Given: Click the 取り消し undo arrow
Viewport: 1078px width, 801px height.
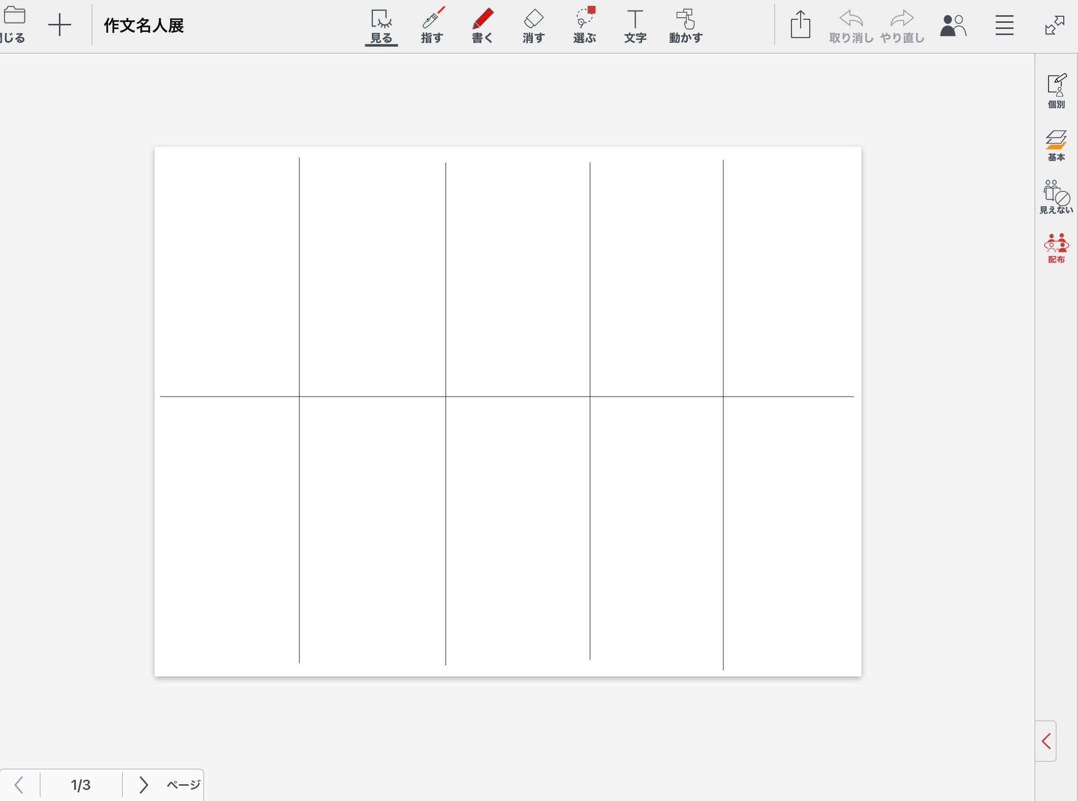Looking at the screenshot, I should point(851,26).
